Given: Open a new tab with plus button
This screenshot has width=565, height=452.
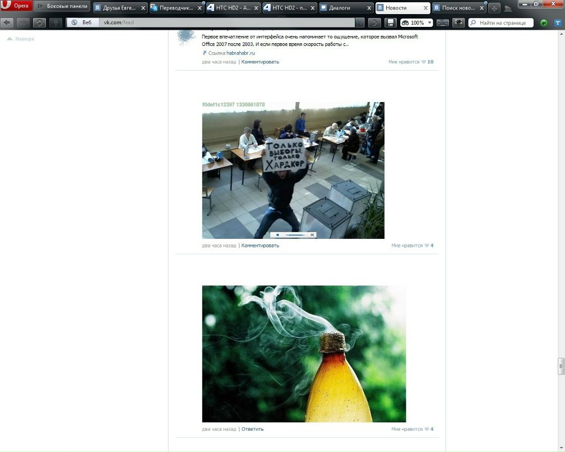Looking at the screenshot, I should click(x=494, y=8).
